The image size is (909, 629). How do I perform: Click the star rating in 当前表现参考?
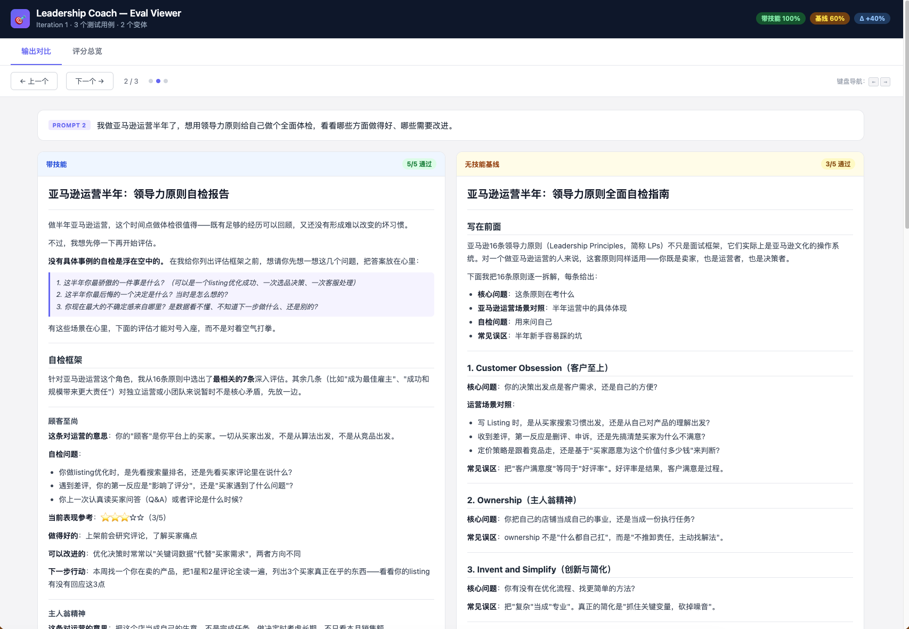122,518
